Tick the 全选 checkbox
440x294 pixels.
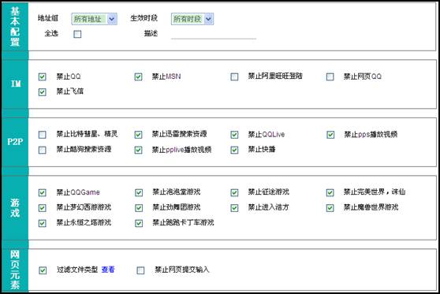[x=77, y=34]
